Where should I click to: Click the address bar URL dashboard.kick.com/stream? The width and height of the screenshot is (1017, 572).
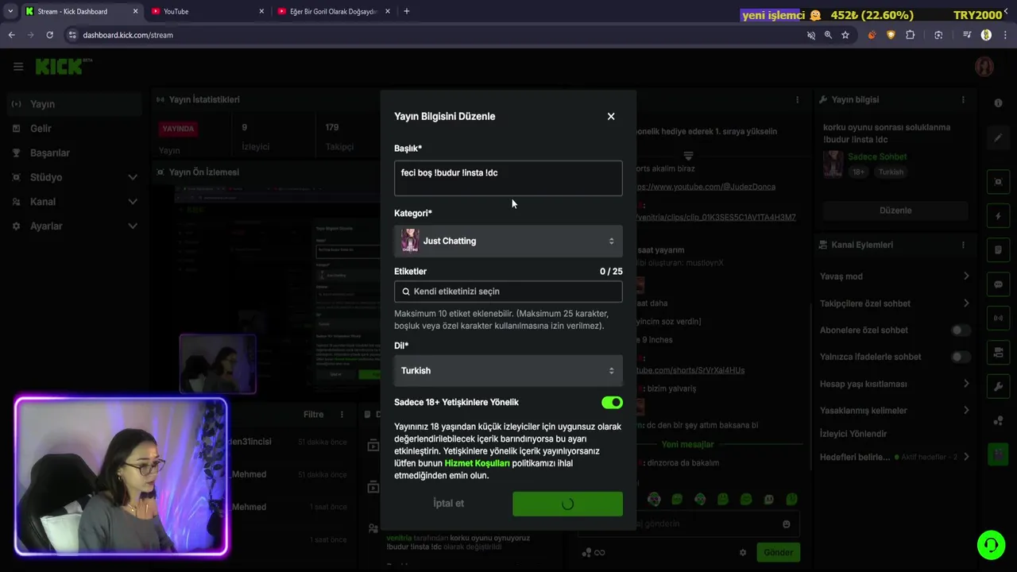coord(128,35)
